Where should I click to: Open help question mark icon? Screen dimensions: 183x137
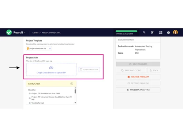point(168,33)
